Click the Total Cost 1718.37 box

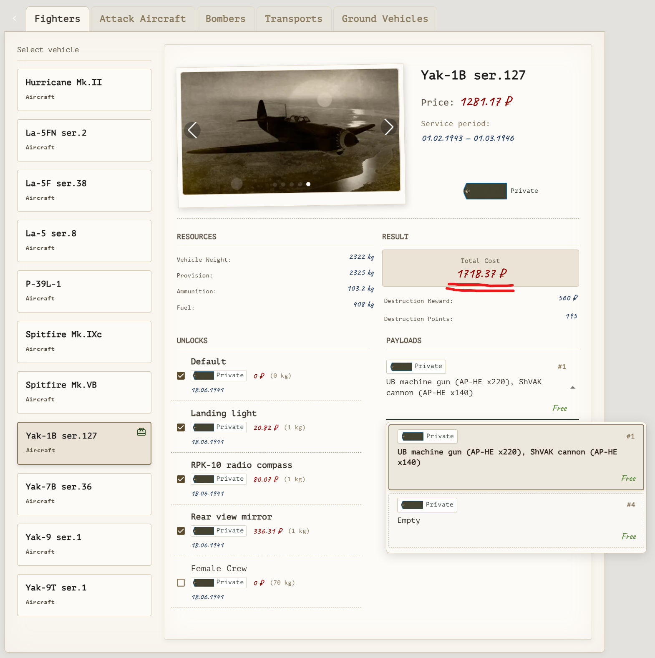pos(480,268)
